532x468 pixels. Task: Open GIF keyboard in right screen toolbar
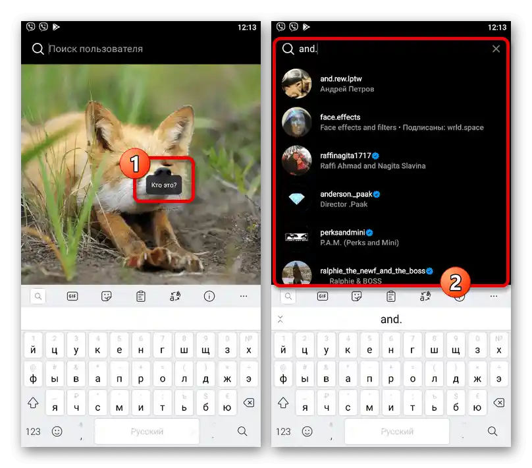(x=323, y=296)
